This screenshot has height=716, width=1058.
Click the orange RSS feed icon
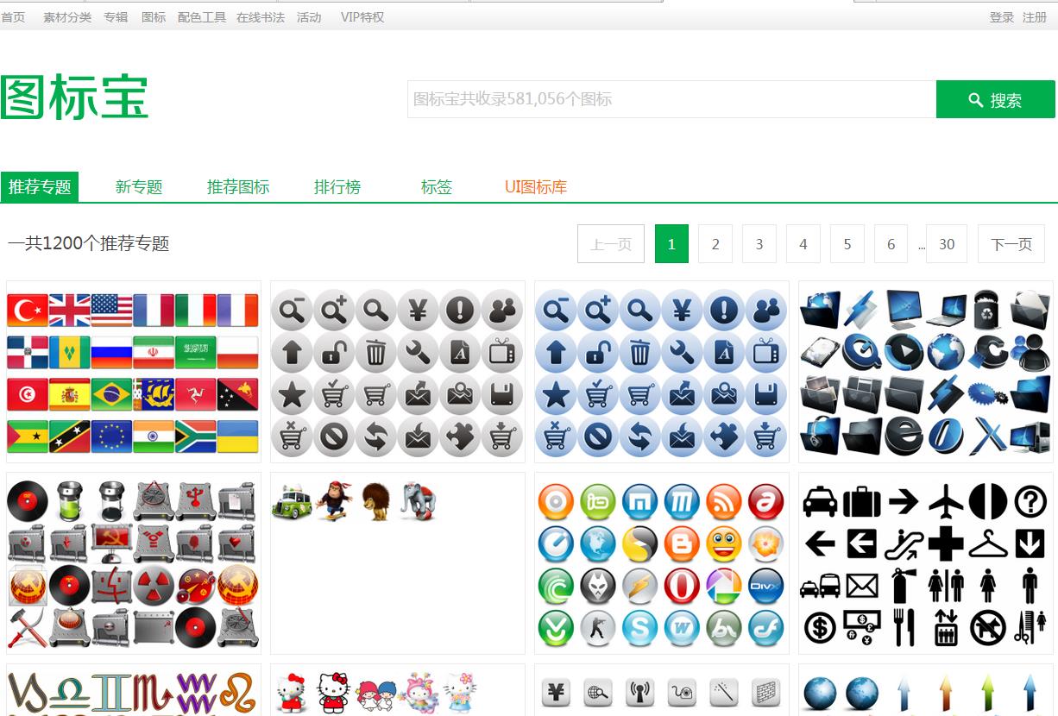[724, 502]
